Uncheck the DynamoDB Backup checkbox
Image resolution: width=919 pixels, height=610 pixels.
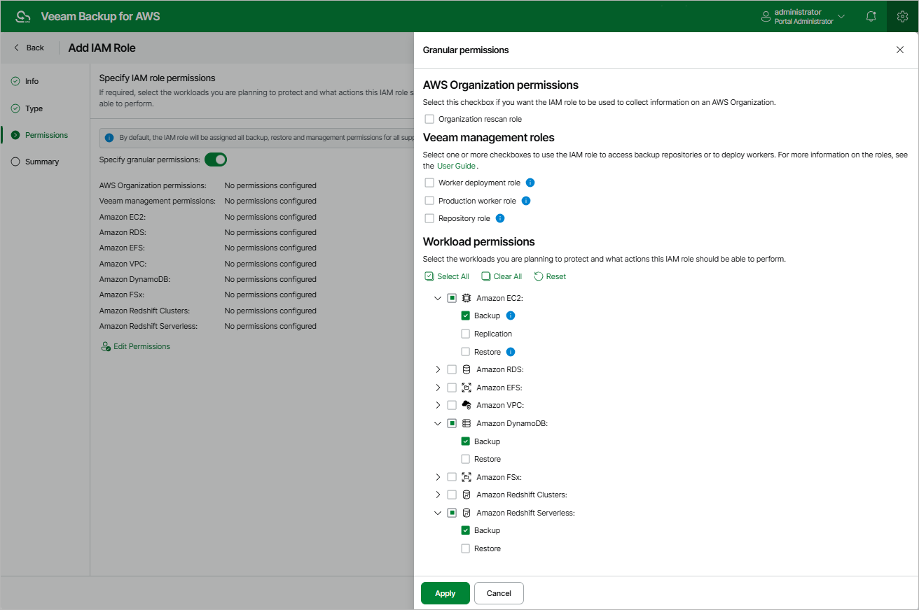pos(466,441)
